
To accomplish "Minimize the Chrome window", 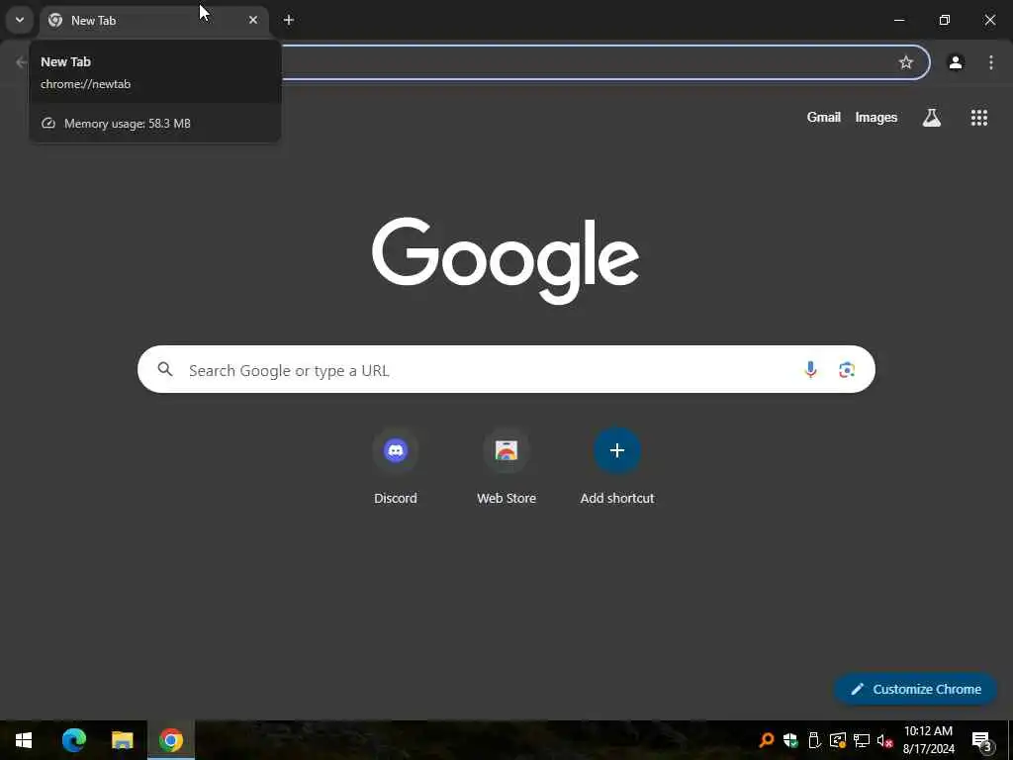I will pyautogui.click(x=898, y=20).
